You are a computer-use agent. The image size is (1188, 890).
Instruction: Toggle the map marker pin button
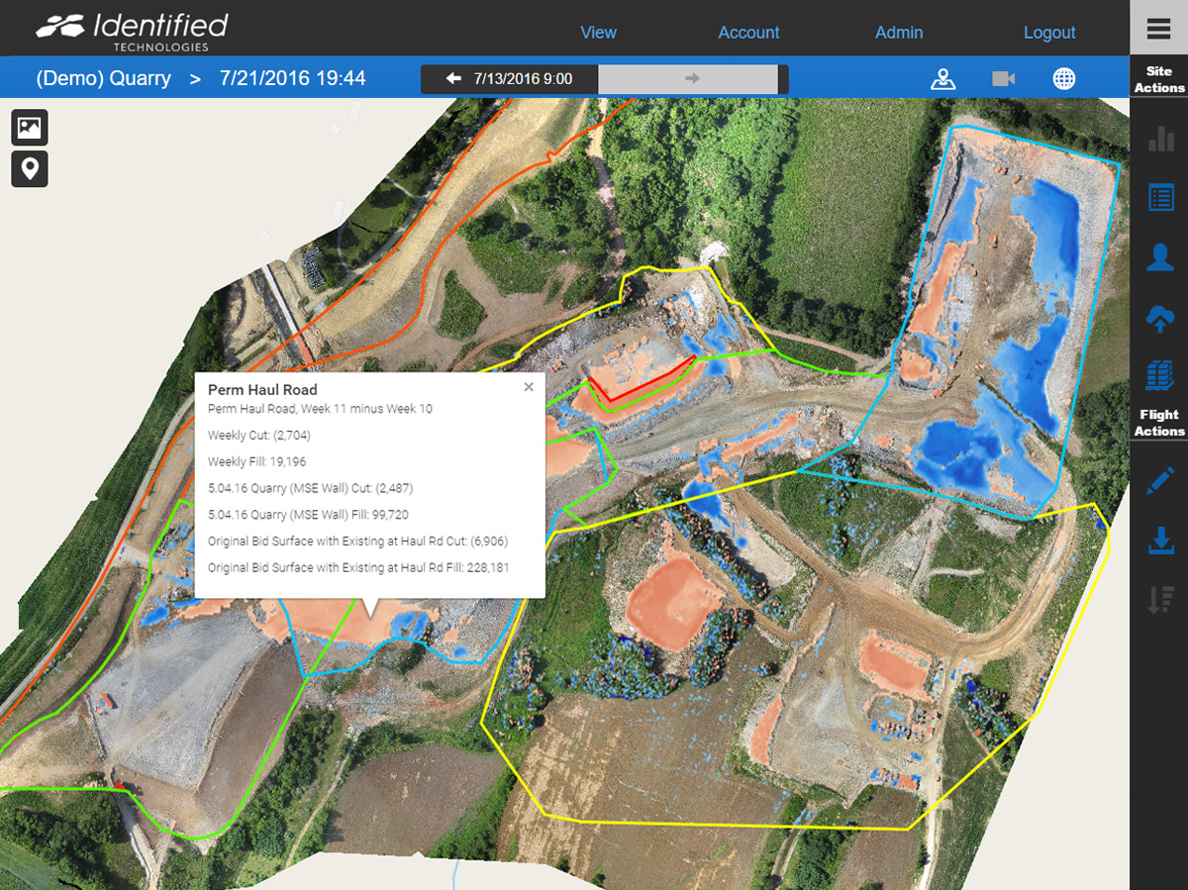[30, 169]
